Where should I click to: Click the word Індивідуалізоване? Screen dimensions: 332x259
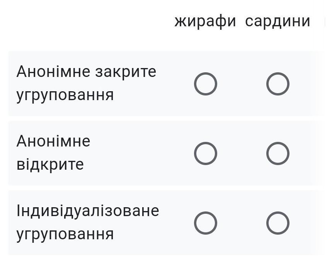pyautogui.click(x=88, y=211)
